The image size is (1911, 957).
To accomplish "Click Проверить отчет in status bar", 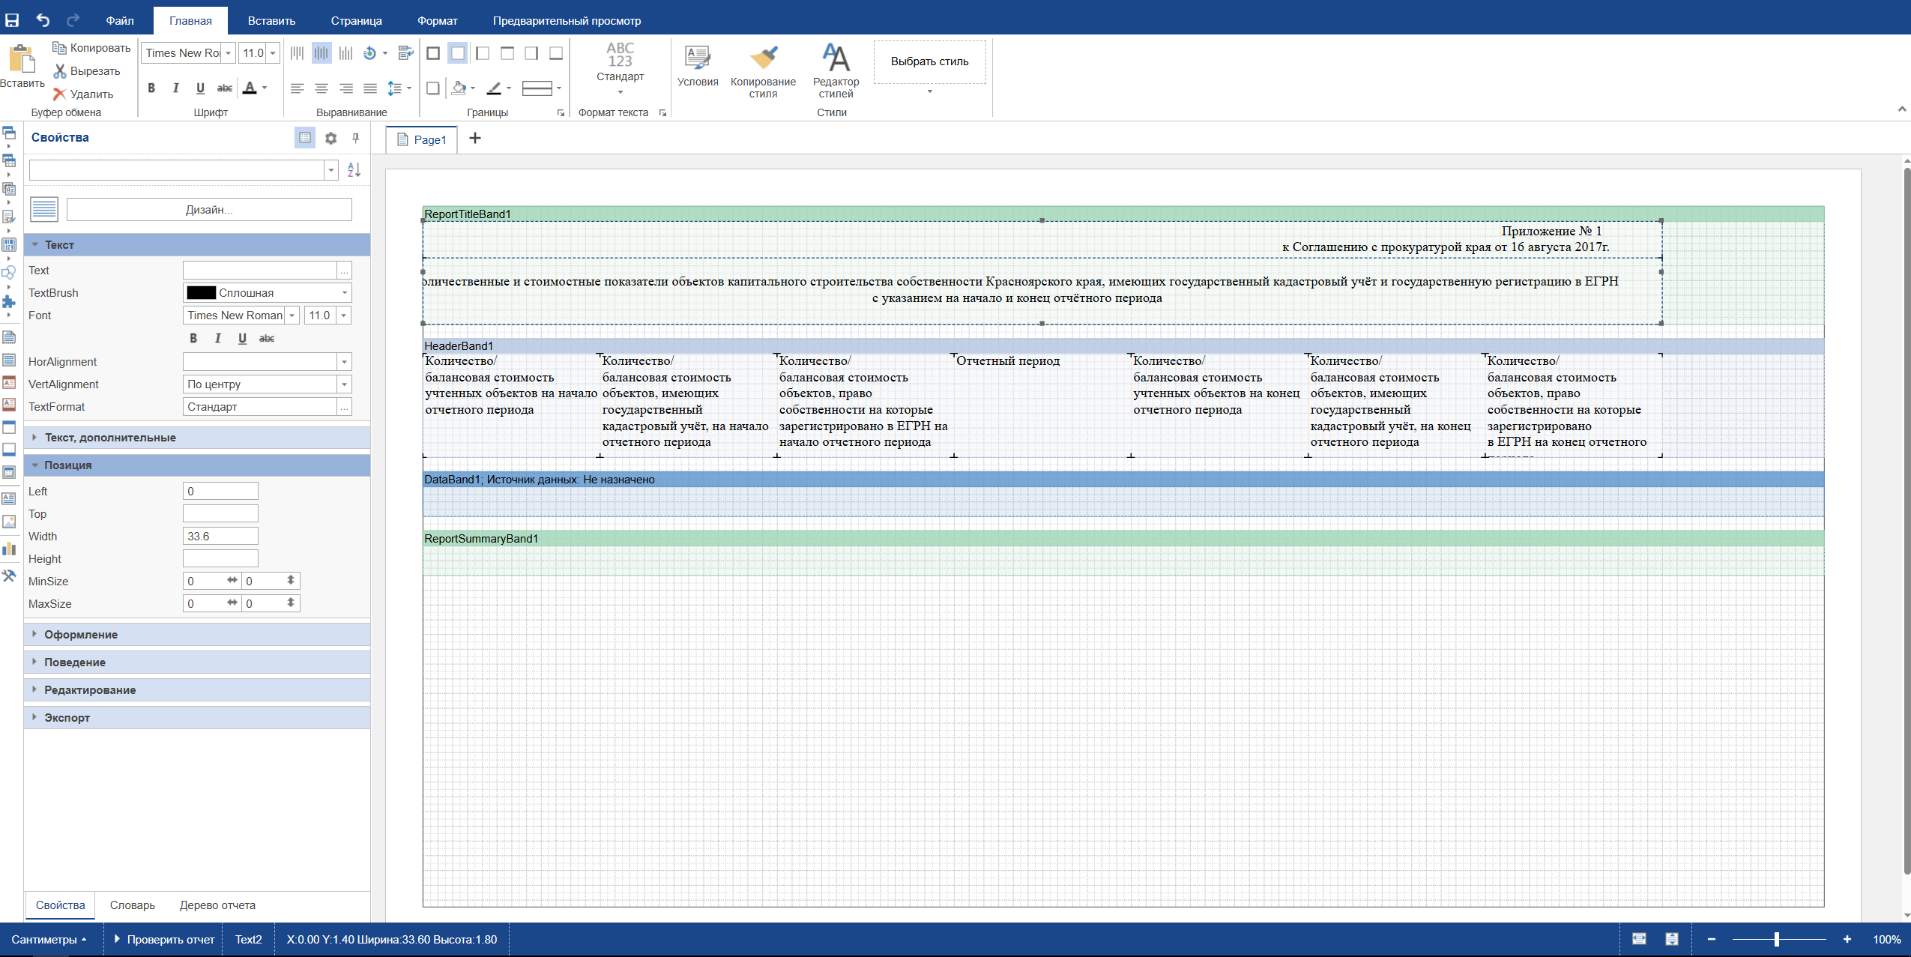I will (164, 940).
